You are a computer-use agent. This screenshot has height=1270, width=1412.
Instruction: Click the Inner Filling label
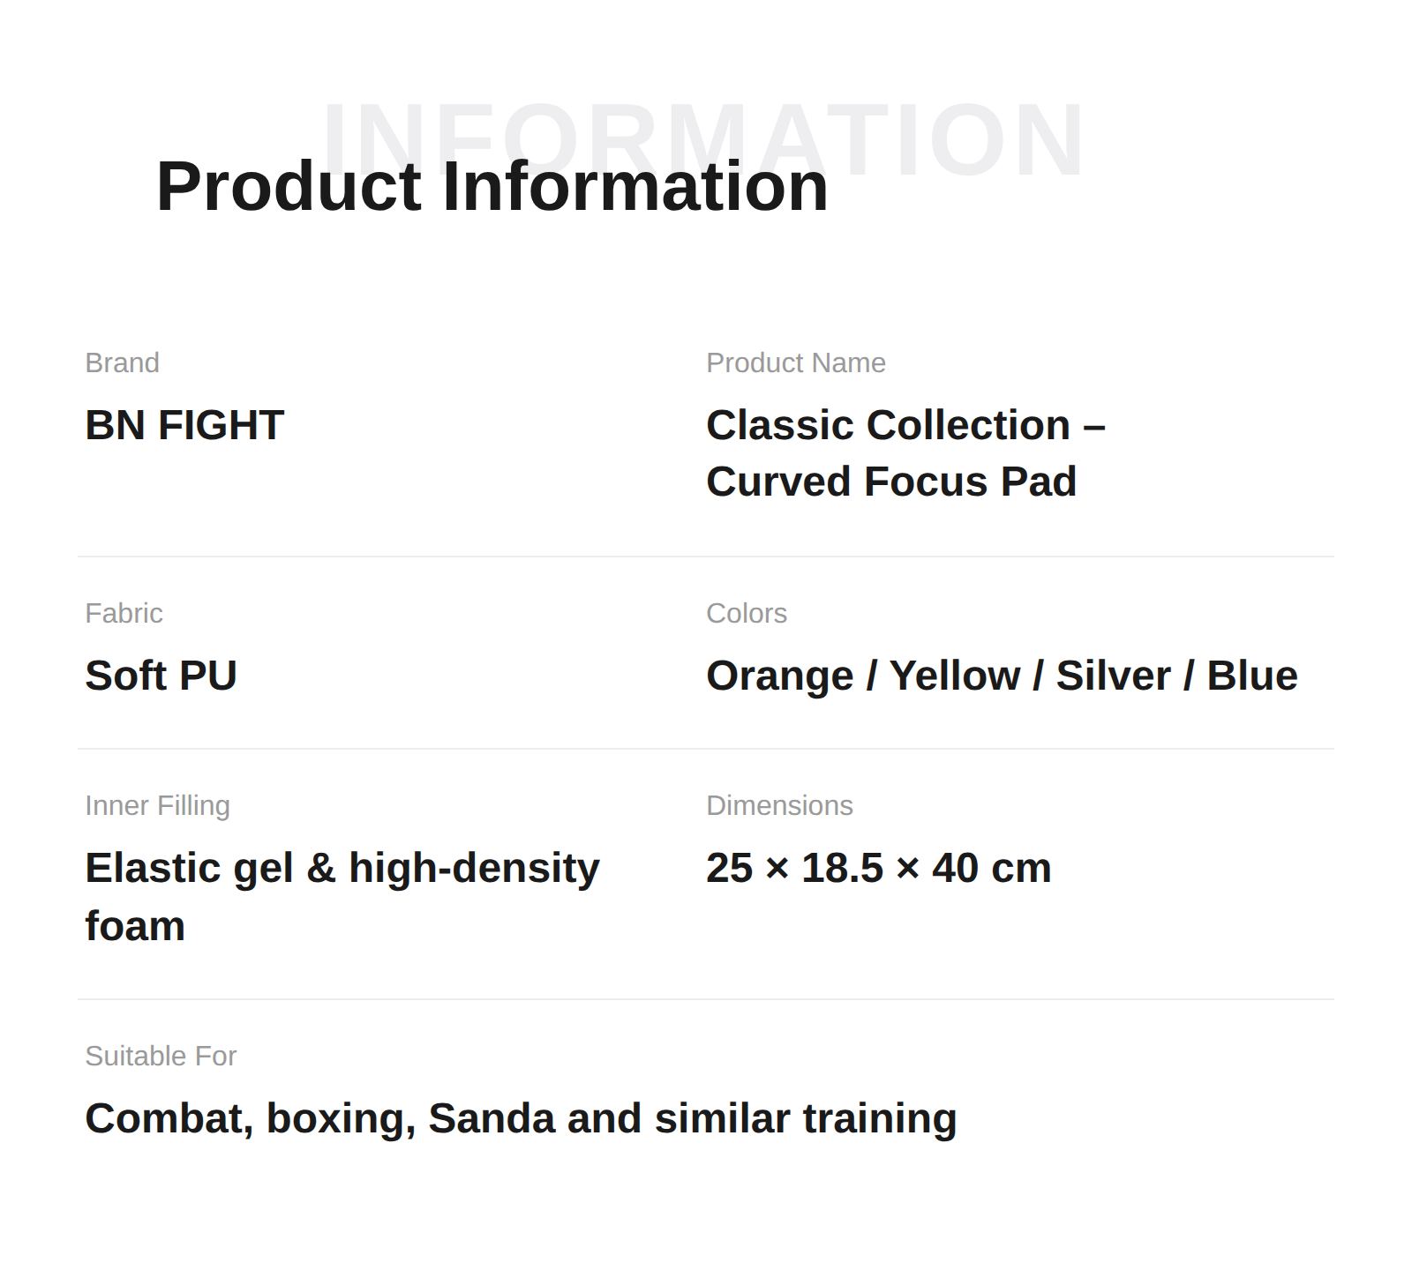[x=158, y=805]
